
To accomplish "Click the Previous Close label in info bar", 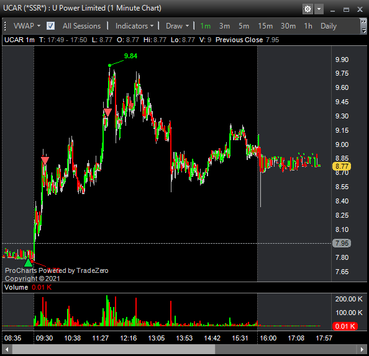I will pyautogui.click(x=239, y=40).
